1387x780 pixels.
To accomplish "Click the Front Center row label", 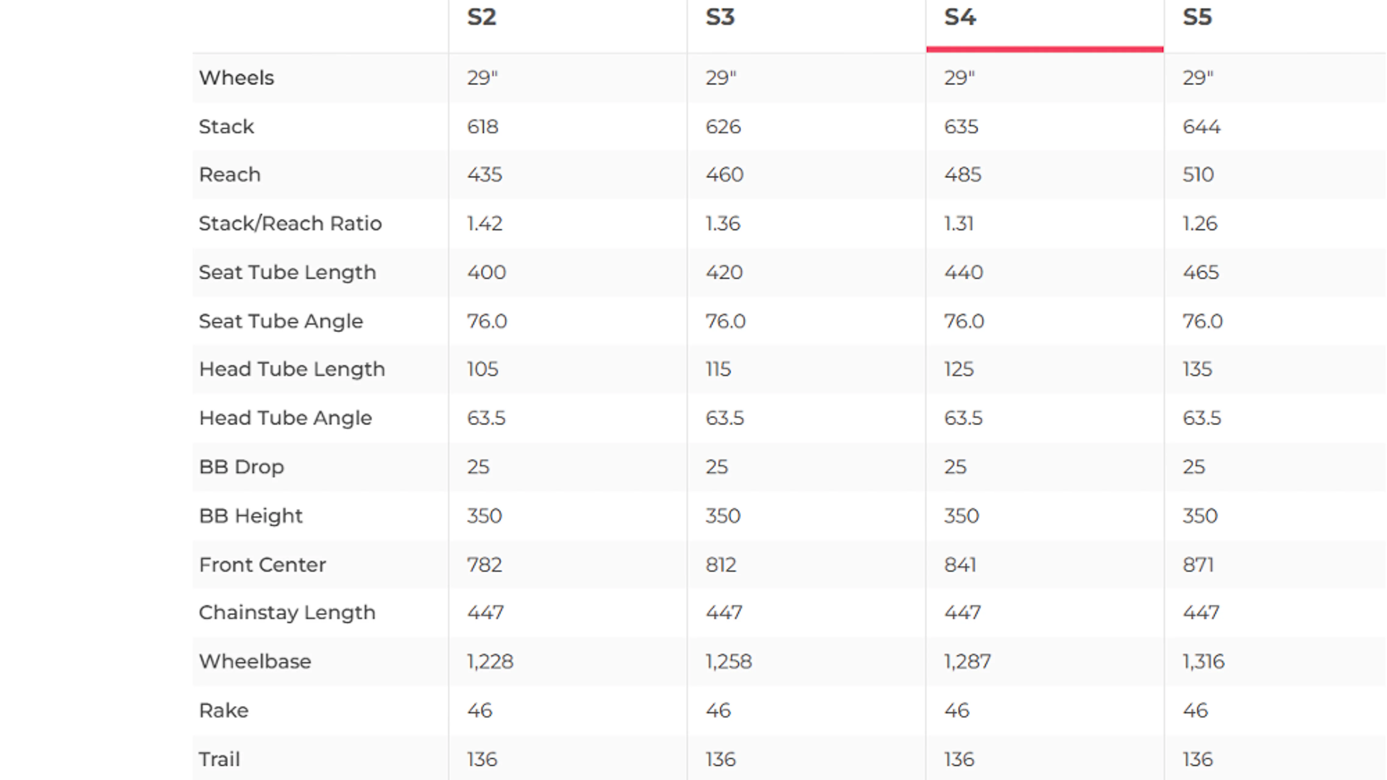I will [262, 565].
